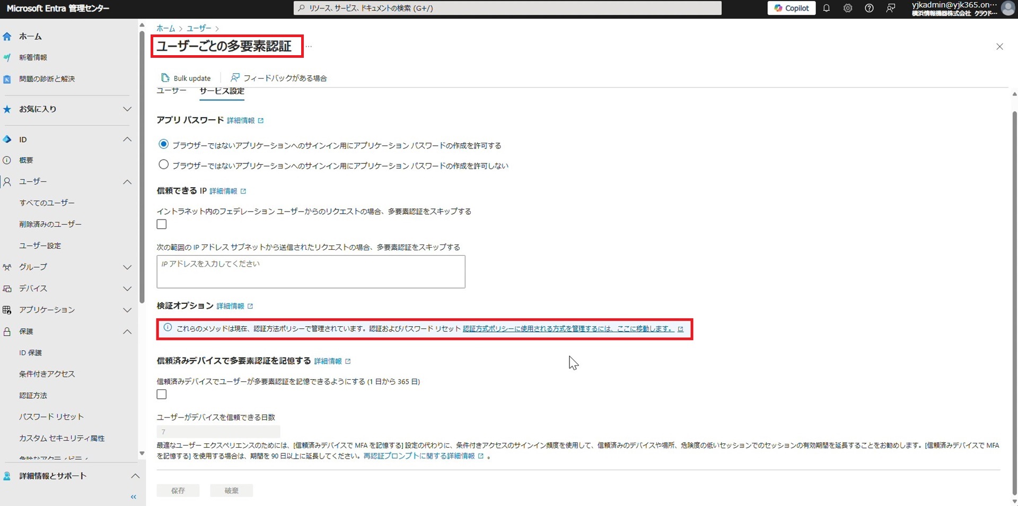Click the Bulk update toolbar icon
The width and height of the screenshot is (1018, 506).
(165, 78)
